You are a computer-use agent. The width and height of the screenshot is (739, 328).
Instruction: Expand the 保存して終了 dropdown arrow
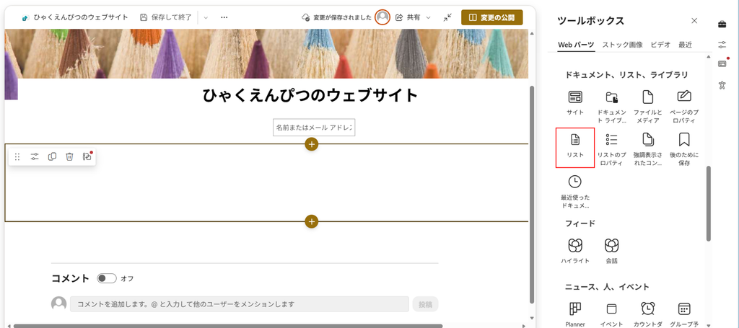point(206,17)
